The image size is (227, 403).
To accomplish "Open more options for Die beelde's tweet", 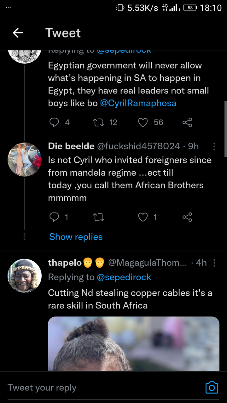I will pos(214,146).
